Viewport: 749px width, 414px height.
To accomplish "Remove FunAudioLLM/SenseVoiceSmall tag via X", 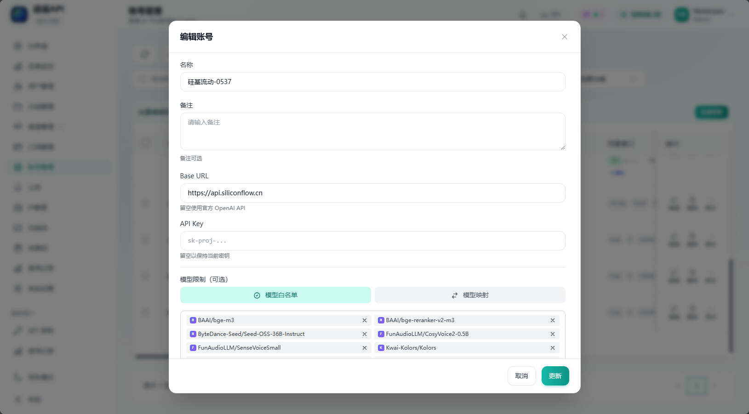I will 365,348.
